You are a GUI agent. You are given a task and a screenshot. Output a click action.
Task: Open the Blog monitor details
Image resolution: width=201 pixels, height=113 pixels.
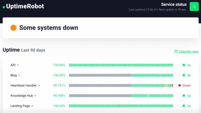(x=14, y=75)
